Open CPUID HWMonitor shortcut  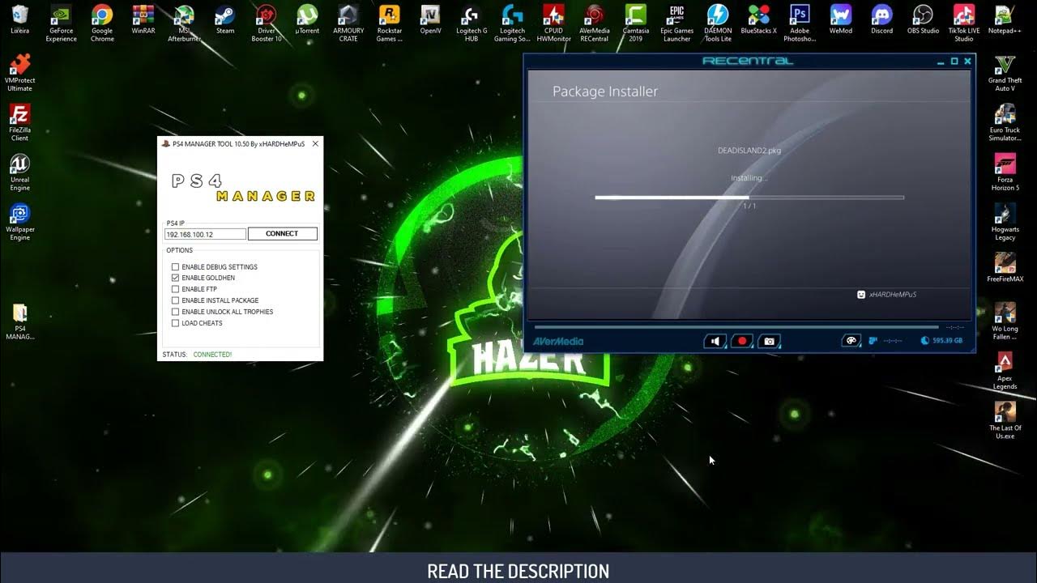pos(553,22)
